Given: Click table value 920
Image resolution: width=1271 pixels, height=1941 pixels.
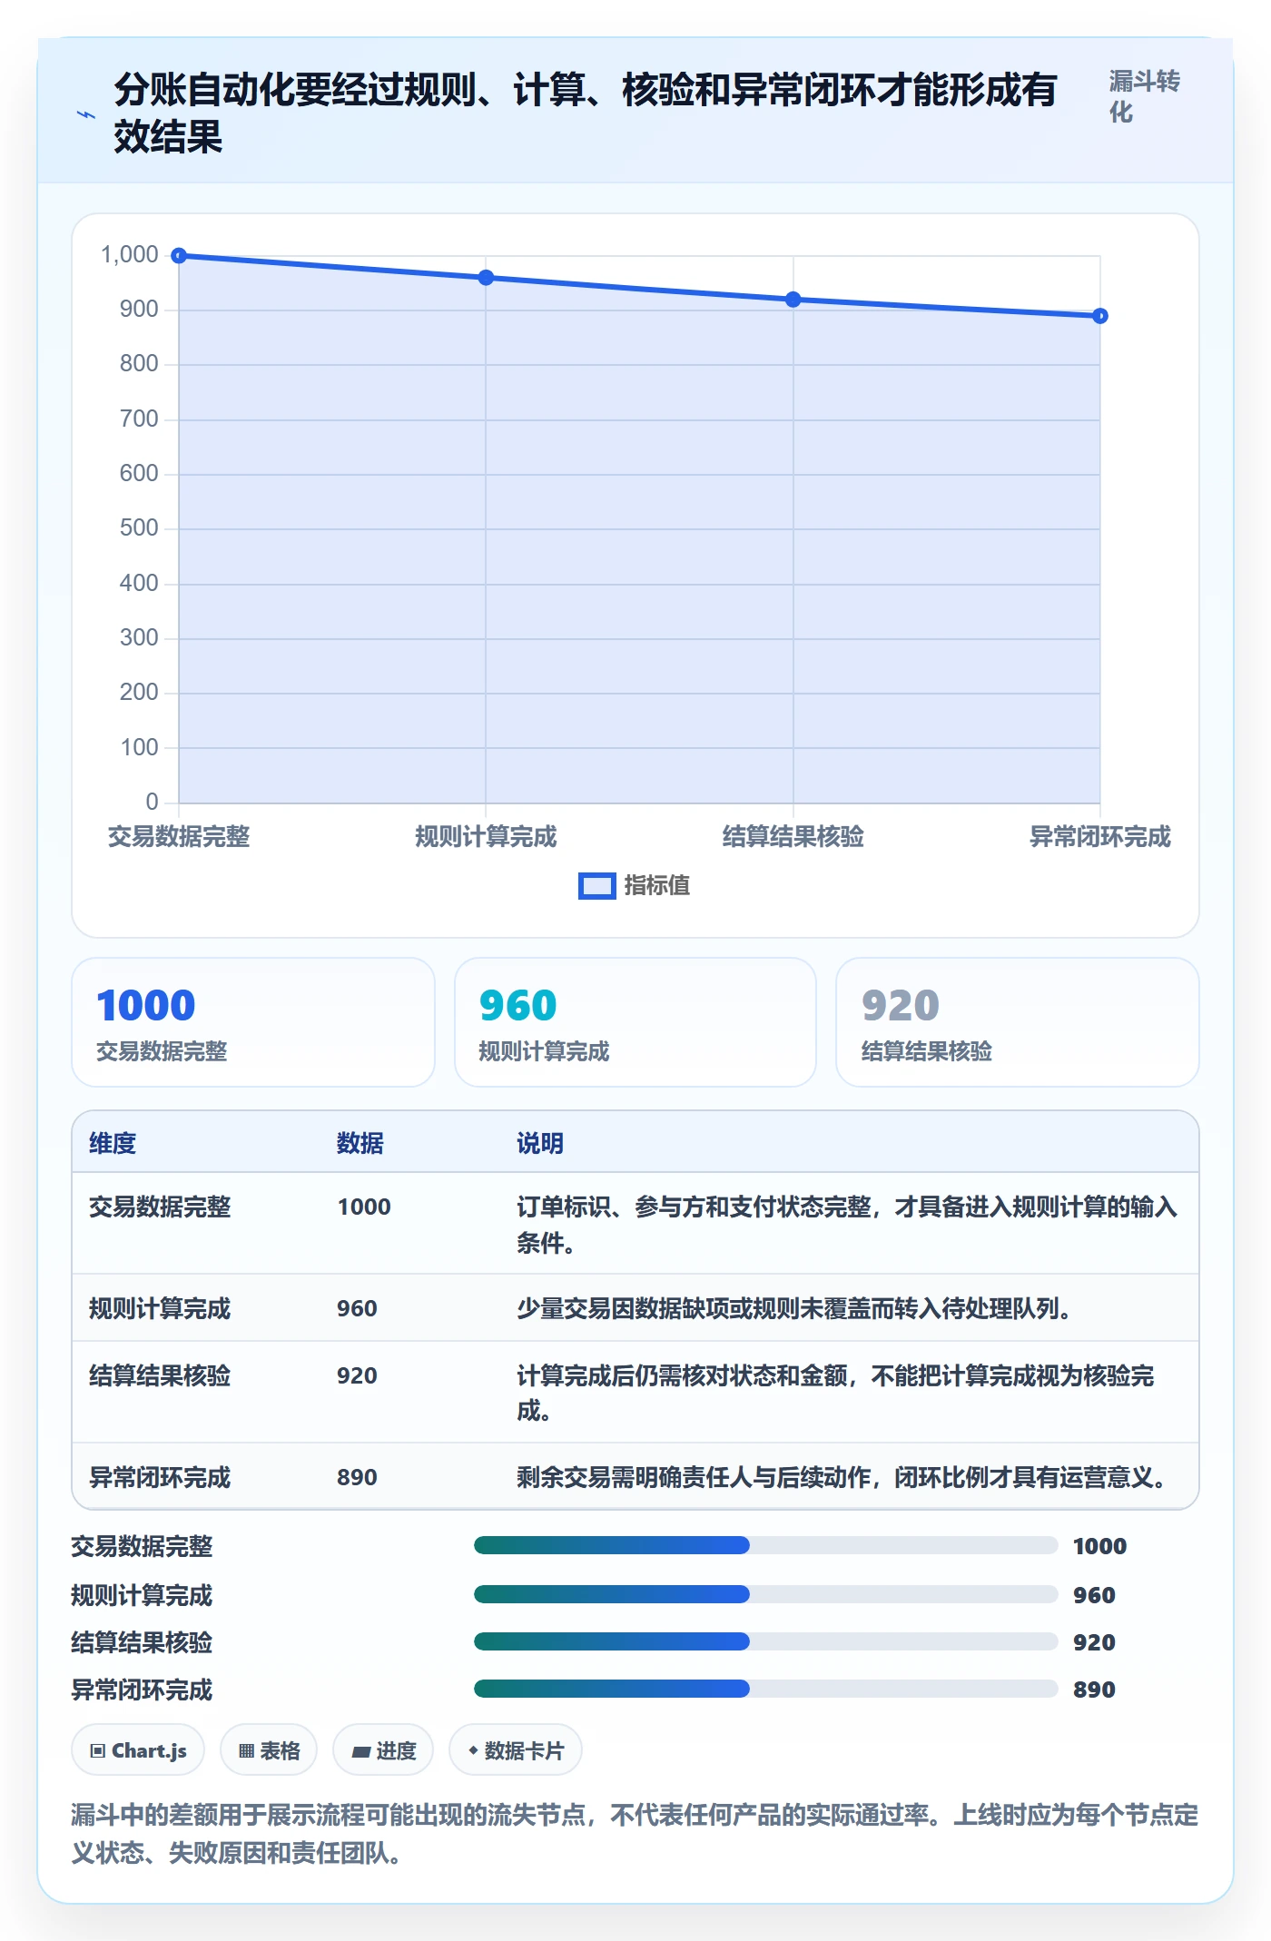Looking at the screenshot, I should tap(357, 1376).
